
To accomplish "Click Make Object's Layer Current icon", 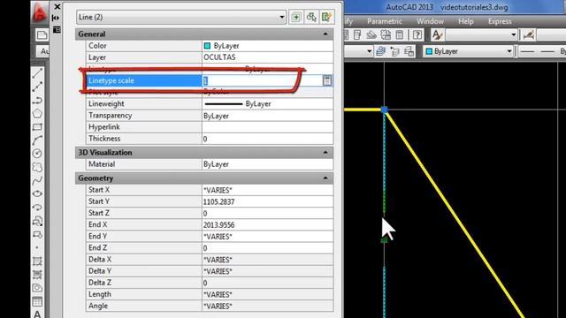I will 381,51.
